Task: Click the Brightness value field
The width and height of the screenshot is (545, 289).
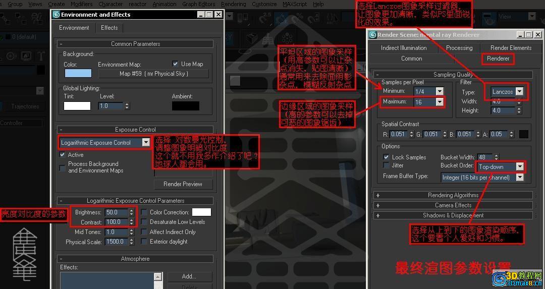Action: (x=117, y=212)
